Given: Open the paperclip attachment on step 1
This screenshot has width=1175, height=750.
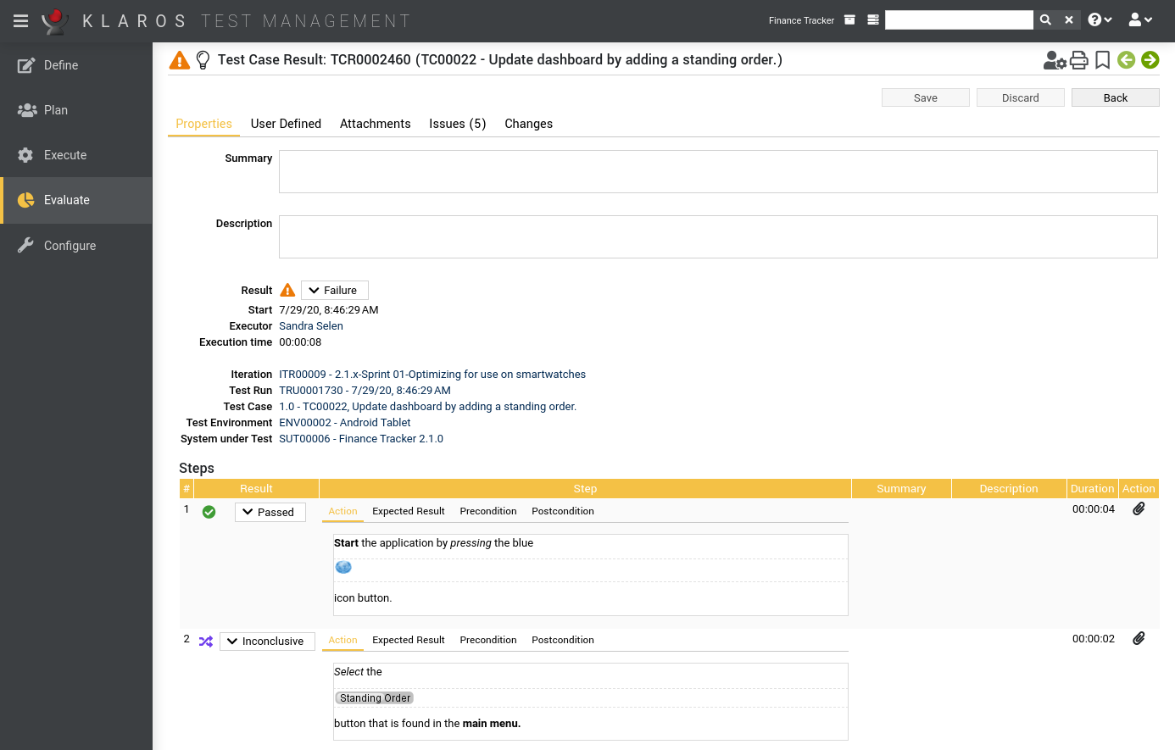Looking at the screenshot, I should (x=1139, y=508).
